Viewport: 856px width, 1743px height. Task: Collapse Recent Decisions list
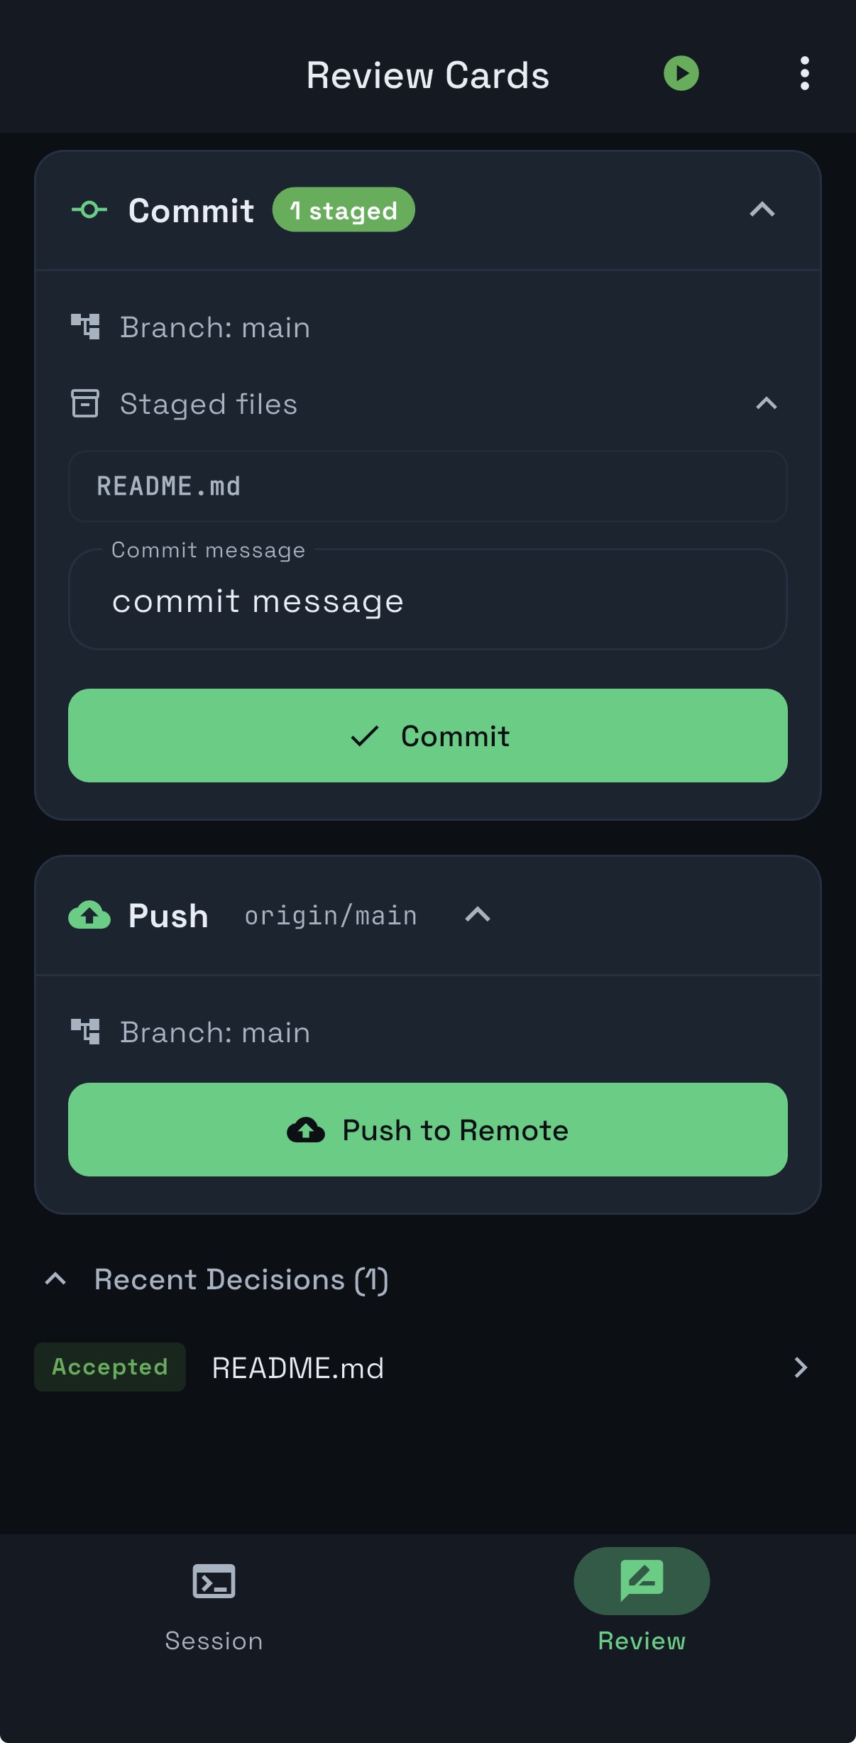(x=56, y=1279)
